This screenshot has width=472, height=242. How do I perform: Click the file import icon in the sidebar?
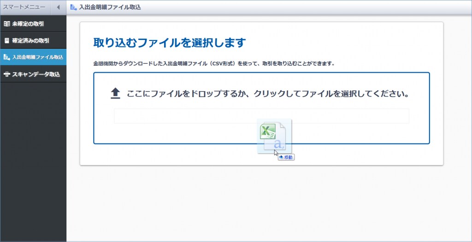pyautogui.click(x=6, y=57)
